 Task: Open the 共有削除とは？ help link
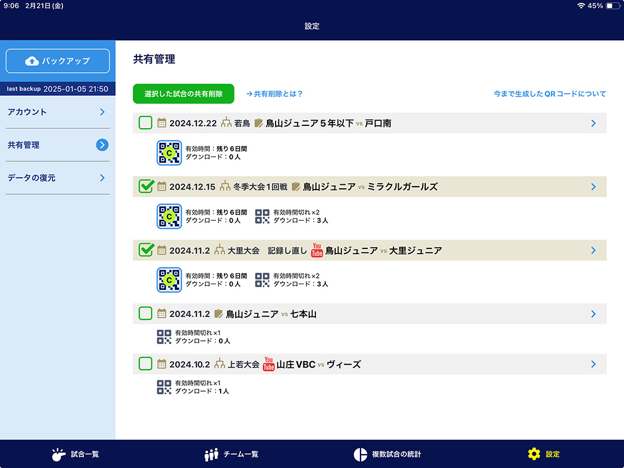pos(274,94)
